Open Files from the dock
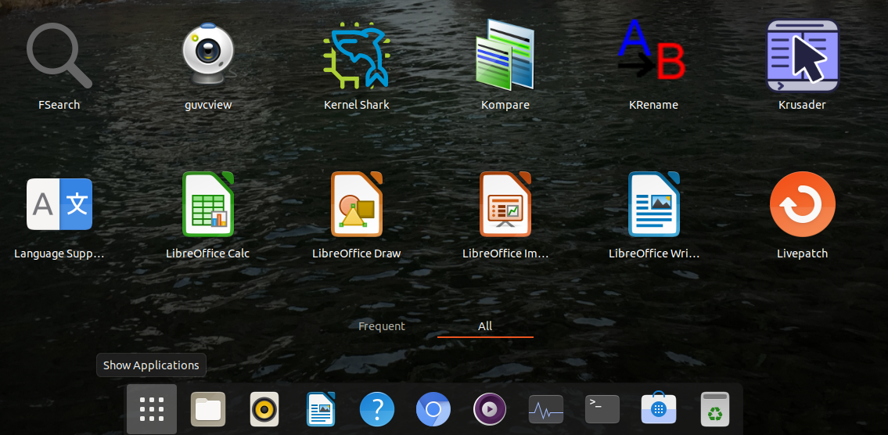The image size is (888, 435). coord(208,409)
